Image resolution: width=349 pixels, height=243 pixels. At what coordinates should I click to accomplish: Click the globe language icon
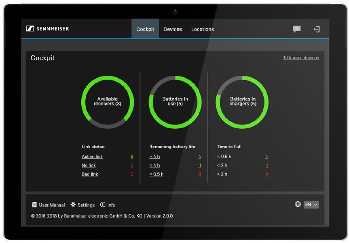[298, 205]
